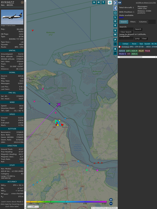Select the Search tab

point(124,22)
